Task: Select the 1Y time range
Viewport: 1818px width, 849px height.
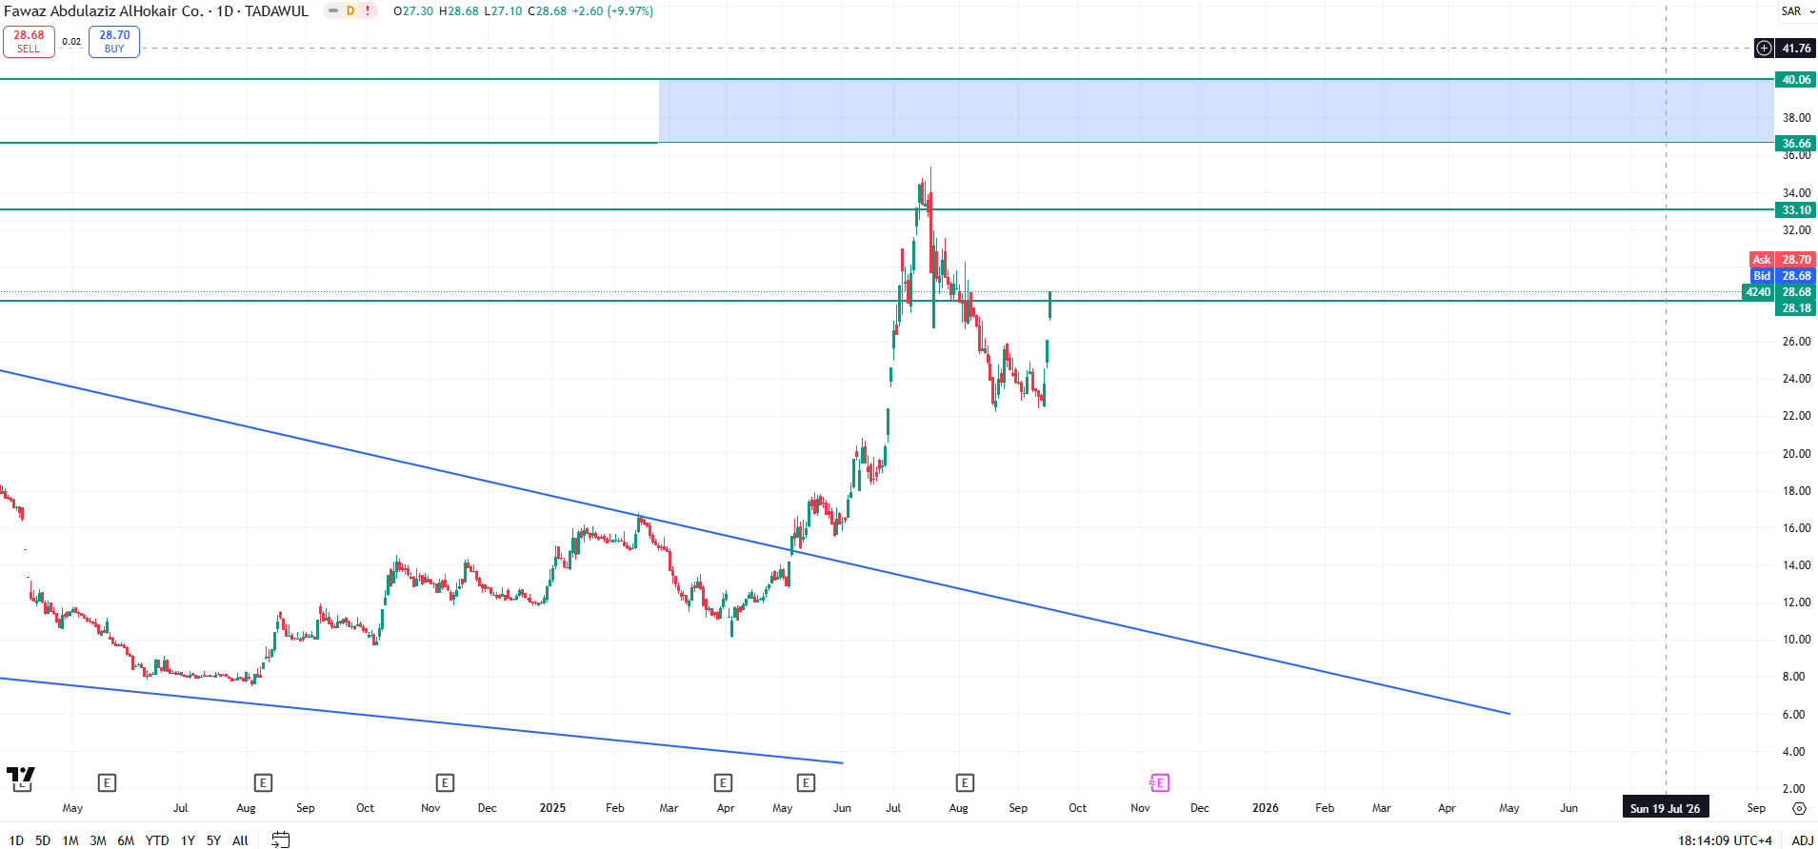Action: (x=188, y=840)
